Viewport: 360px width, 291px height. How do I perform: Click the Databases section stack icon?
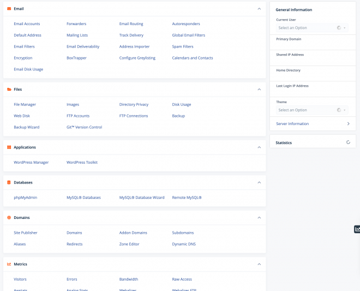click(x=9, y=182)
